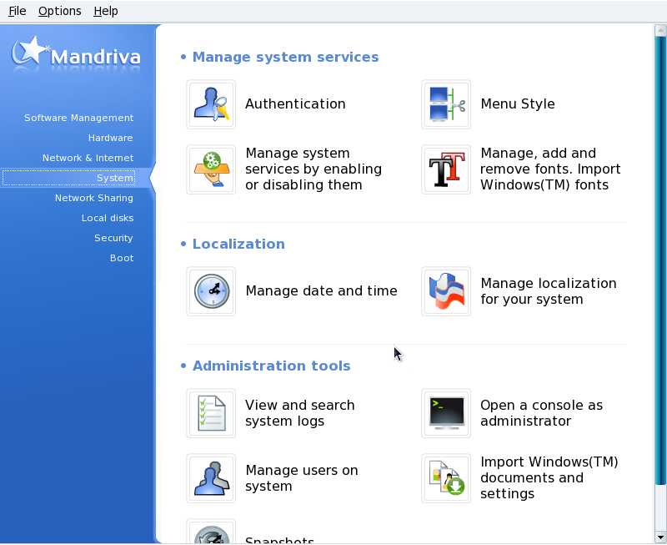
Task: Click the 'Menu Style' label
Action: tap(518, 103)
